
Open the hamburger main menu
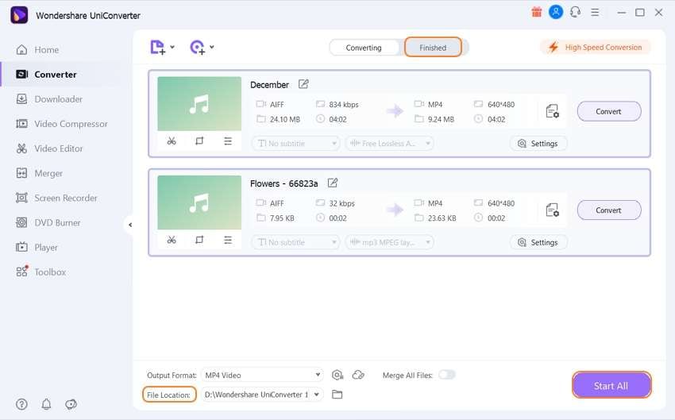point(595,13)
